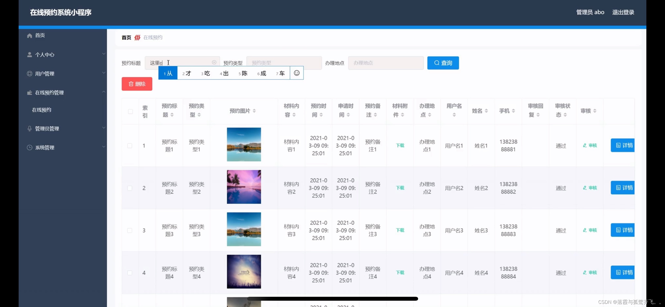Choose IME candidate 5 陈
Screen dimensions: 665x307
coord(243,73)
